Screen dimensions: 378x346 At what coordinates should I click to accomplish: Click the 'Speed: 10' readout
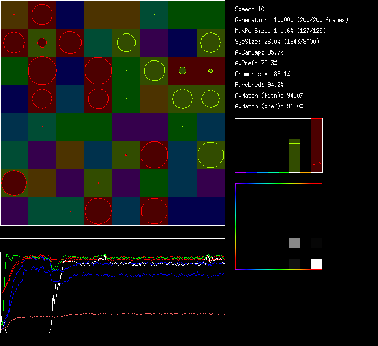(x=249, y=9)
